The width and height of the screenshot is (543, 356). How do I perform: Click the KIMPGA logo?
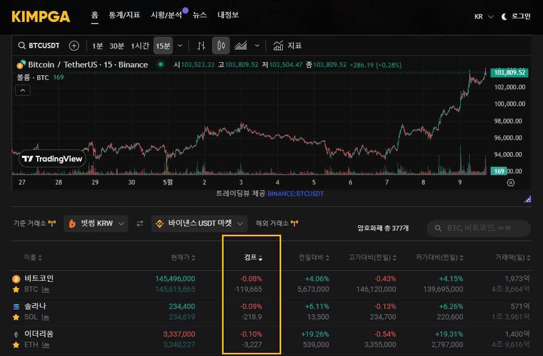pyautogui.click(x=41, y=16)
